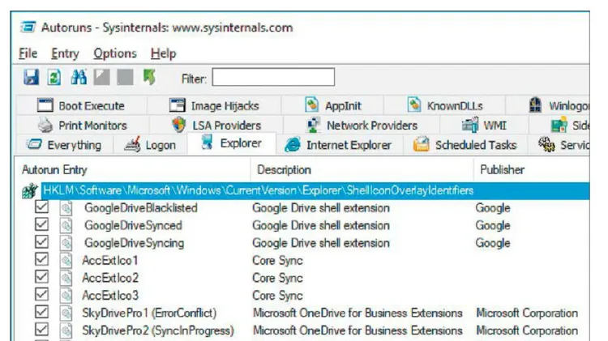Click the file icon beside GoogleDriveBlacklisted

point(66,208)
